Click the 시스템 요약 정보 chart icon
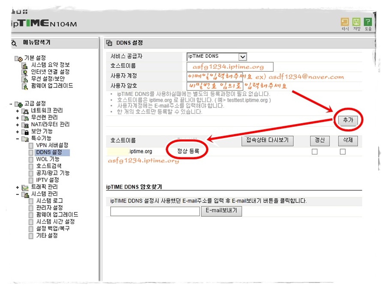This screenshot has height=289, width=386. [x=25, y=66]
